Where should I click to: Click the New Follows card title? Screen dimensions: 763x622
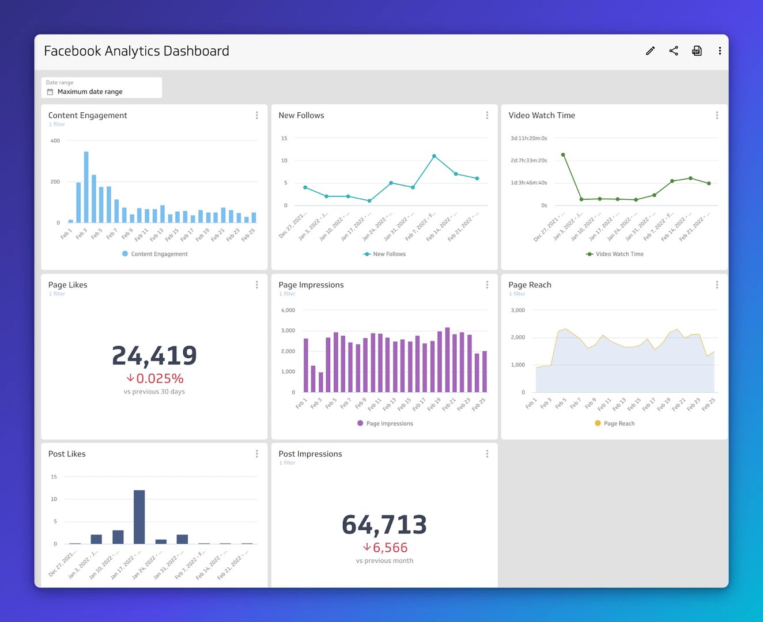(301, 115)
